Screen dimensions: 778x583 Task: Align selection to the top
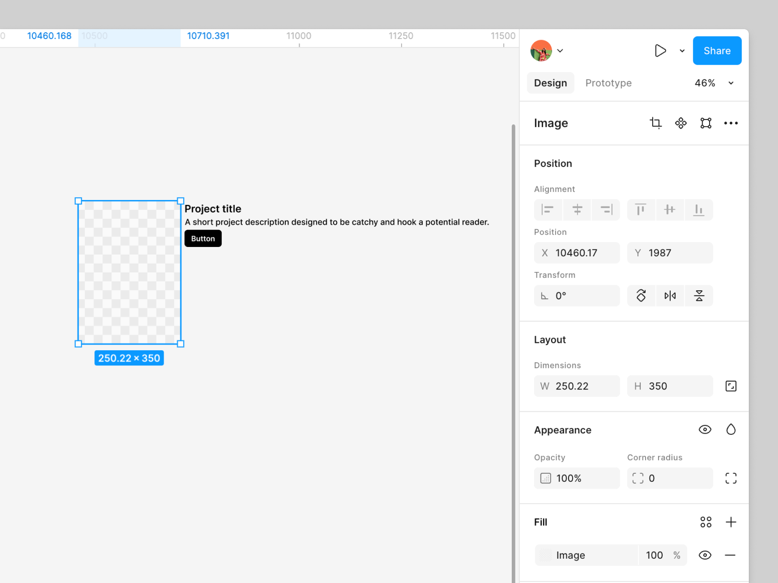[641, 210]
